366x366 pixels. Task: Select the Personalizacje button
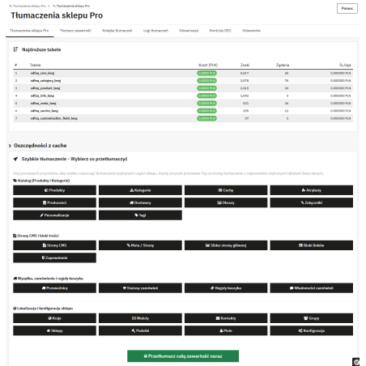coord(54,215)
